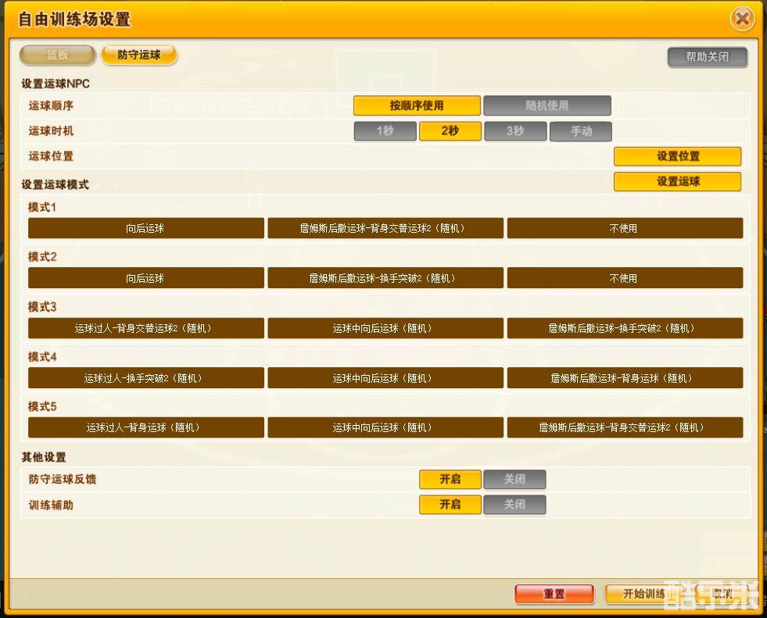Click the 帮助关闭 button
This screenshot has width=767, height=618.
click(707, 57)
